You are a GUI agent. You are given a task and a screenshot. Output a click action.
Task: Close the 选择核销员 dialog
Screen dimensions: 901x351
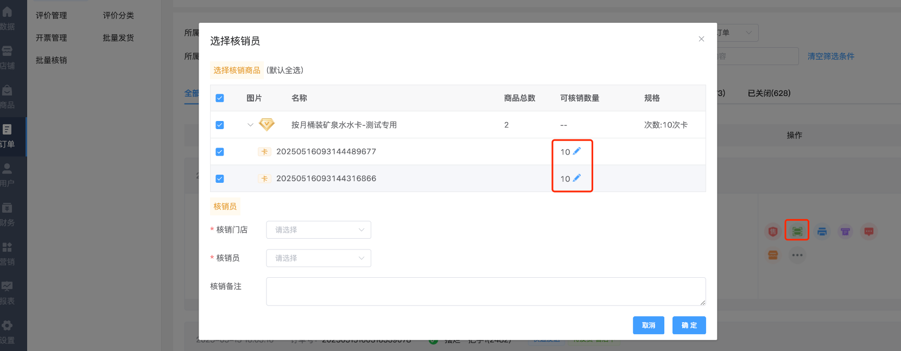coord(701,39)
